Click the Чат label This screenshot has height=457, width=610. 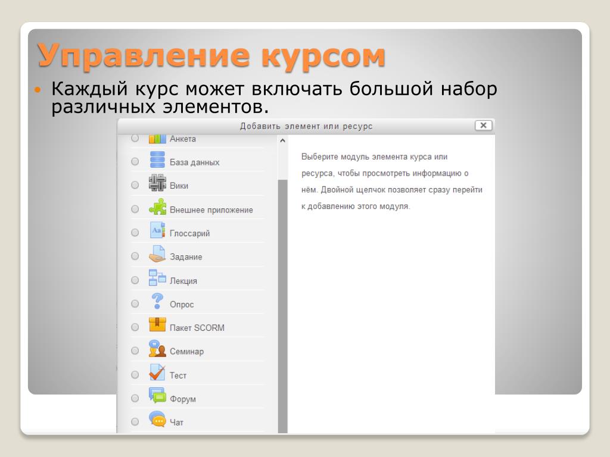click(176, 422)
